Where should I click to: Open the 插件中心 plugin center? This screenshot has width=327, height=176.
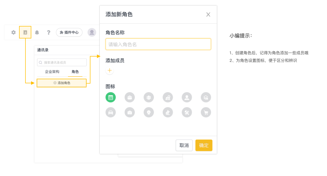pos(69,32)
